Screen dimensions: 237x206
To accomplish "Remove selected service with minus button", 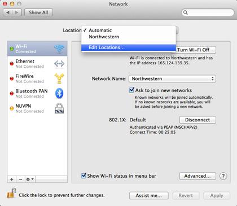I will pyautogui.click(x=20, y=179).
